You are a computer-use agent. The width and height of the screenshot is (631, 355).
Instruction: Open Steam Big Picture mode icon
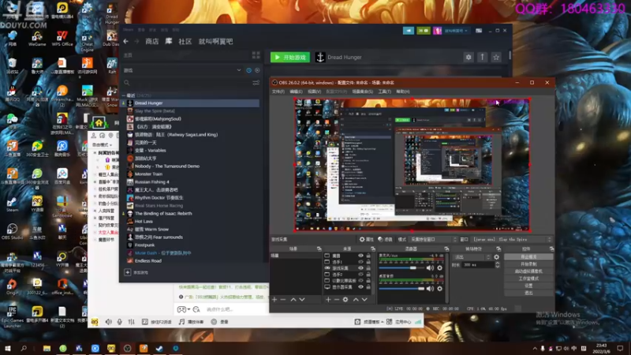coord(479,31)
